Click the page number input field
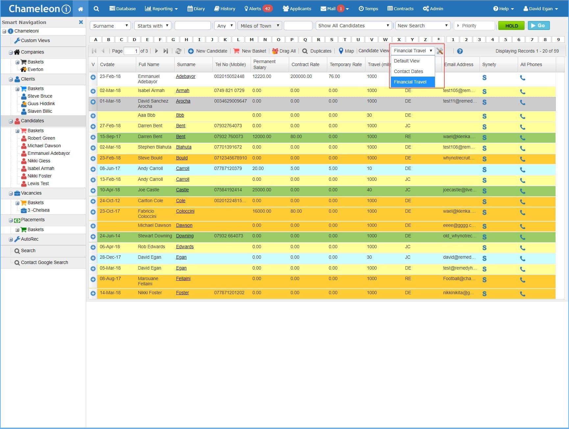This screenshot has width=569, height=429. 131,51
